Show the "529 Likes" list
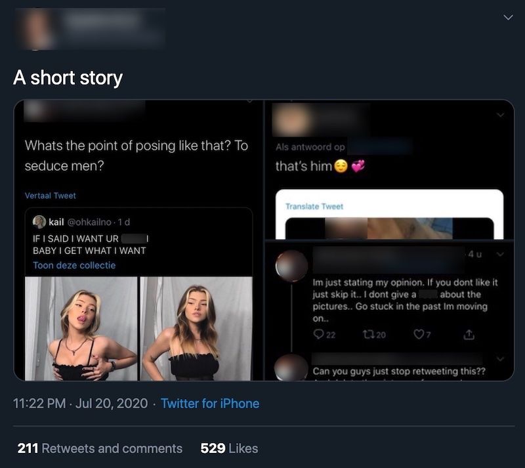Screen dimensions: 525x468 point(229,448)
